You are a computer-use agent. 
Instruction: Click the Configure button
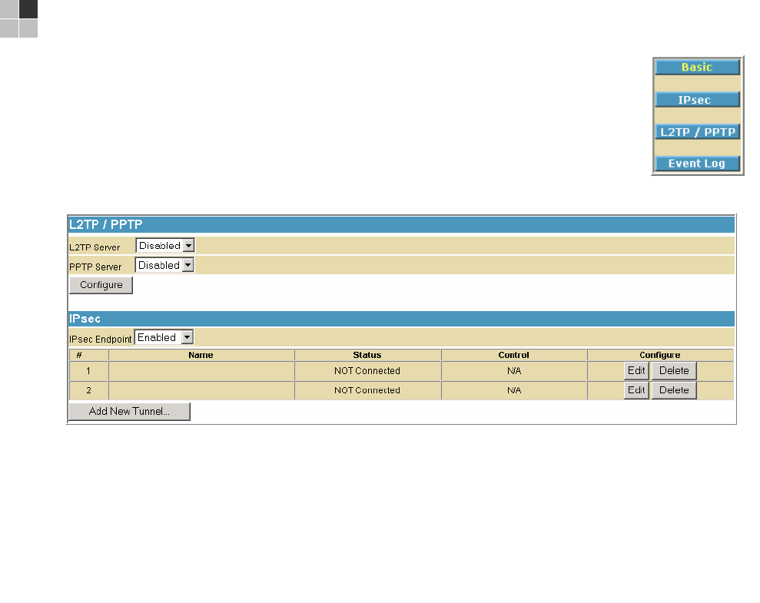pos(101,285)
